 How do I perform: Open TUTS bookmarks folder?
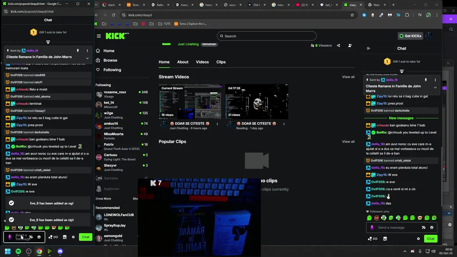(x=164, y=24)
